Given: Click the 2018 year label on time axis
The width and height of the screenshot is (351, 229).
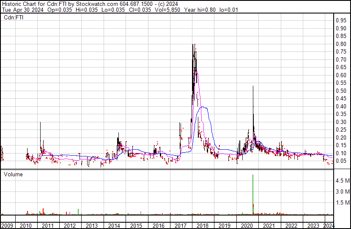Looking at the screenshot, I should pos(203,226).
